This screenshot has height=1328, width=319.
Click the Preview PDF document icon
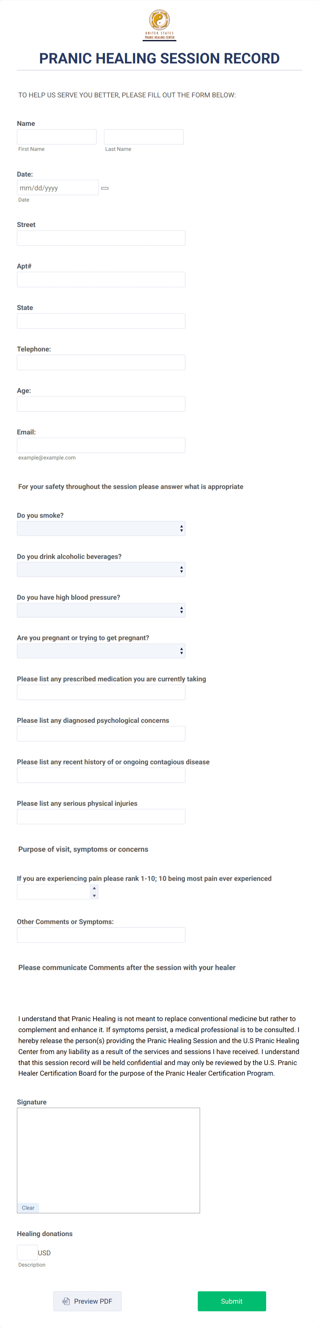[x=67, y=1301]
